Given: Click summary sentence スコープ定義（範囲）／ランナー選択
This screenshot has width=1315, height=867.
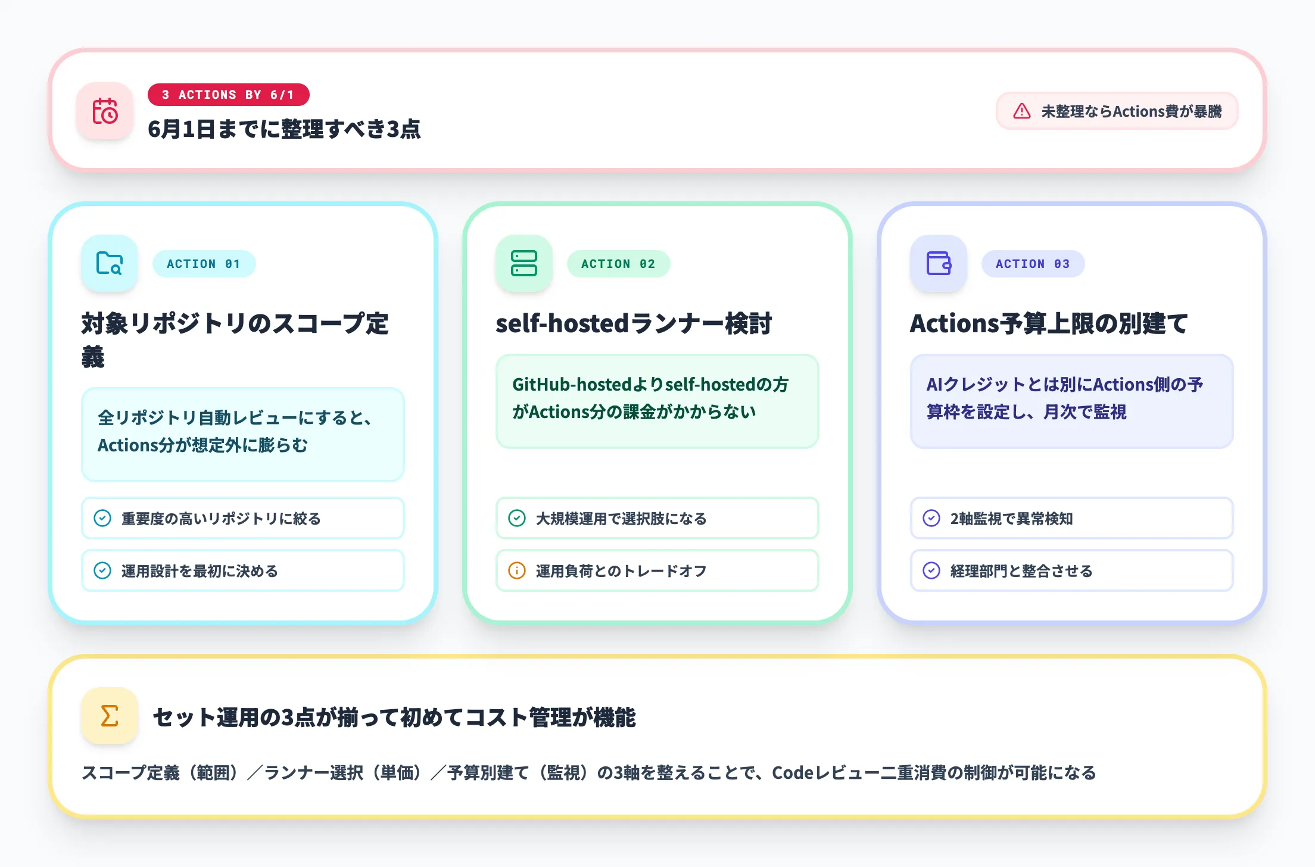Looking at the screenshot, I should click(x=588, y=772).
